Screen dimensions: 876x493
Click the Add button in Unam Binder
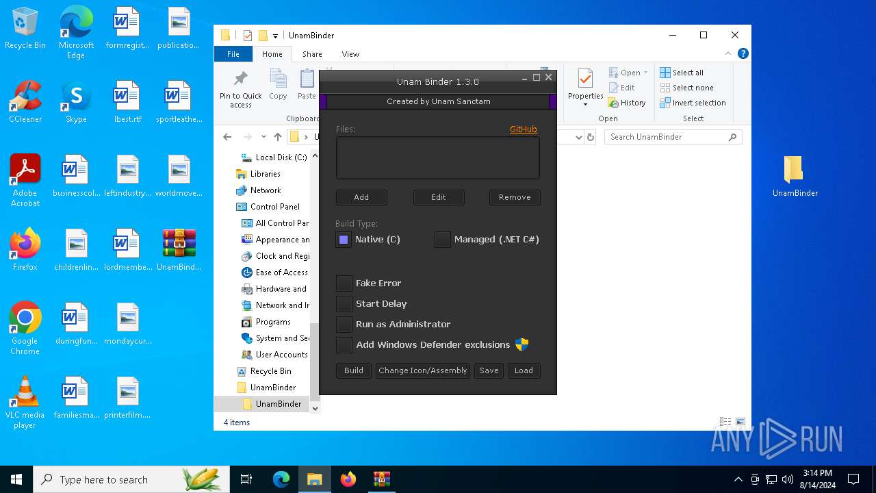[x=361, y=197]
